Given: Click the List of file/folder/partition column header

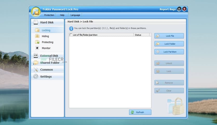Looking at the screenshot, I should click(x=101, y=35).
